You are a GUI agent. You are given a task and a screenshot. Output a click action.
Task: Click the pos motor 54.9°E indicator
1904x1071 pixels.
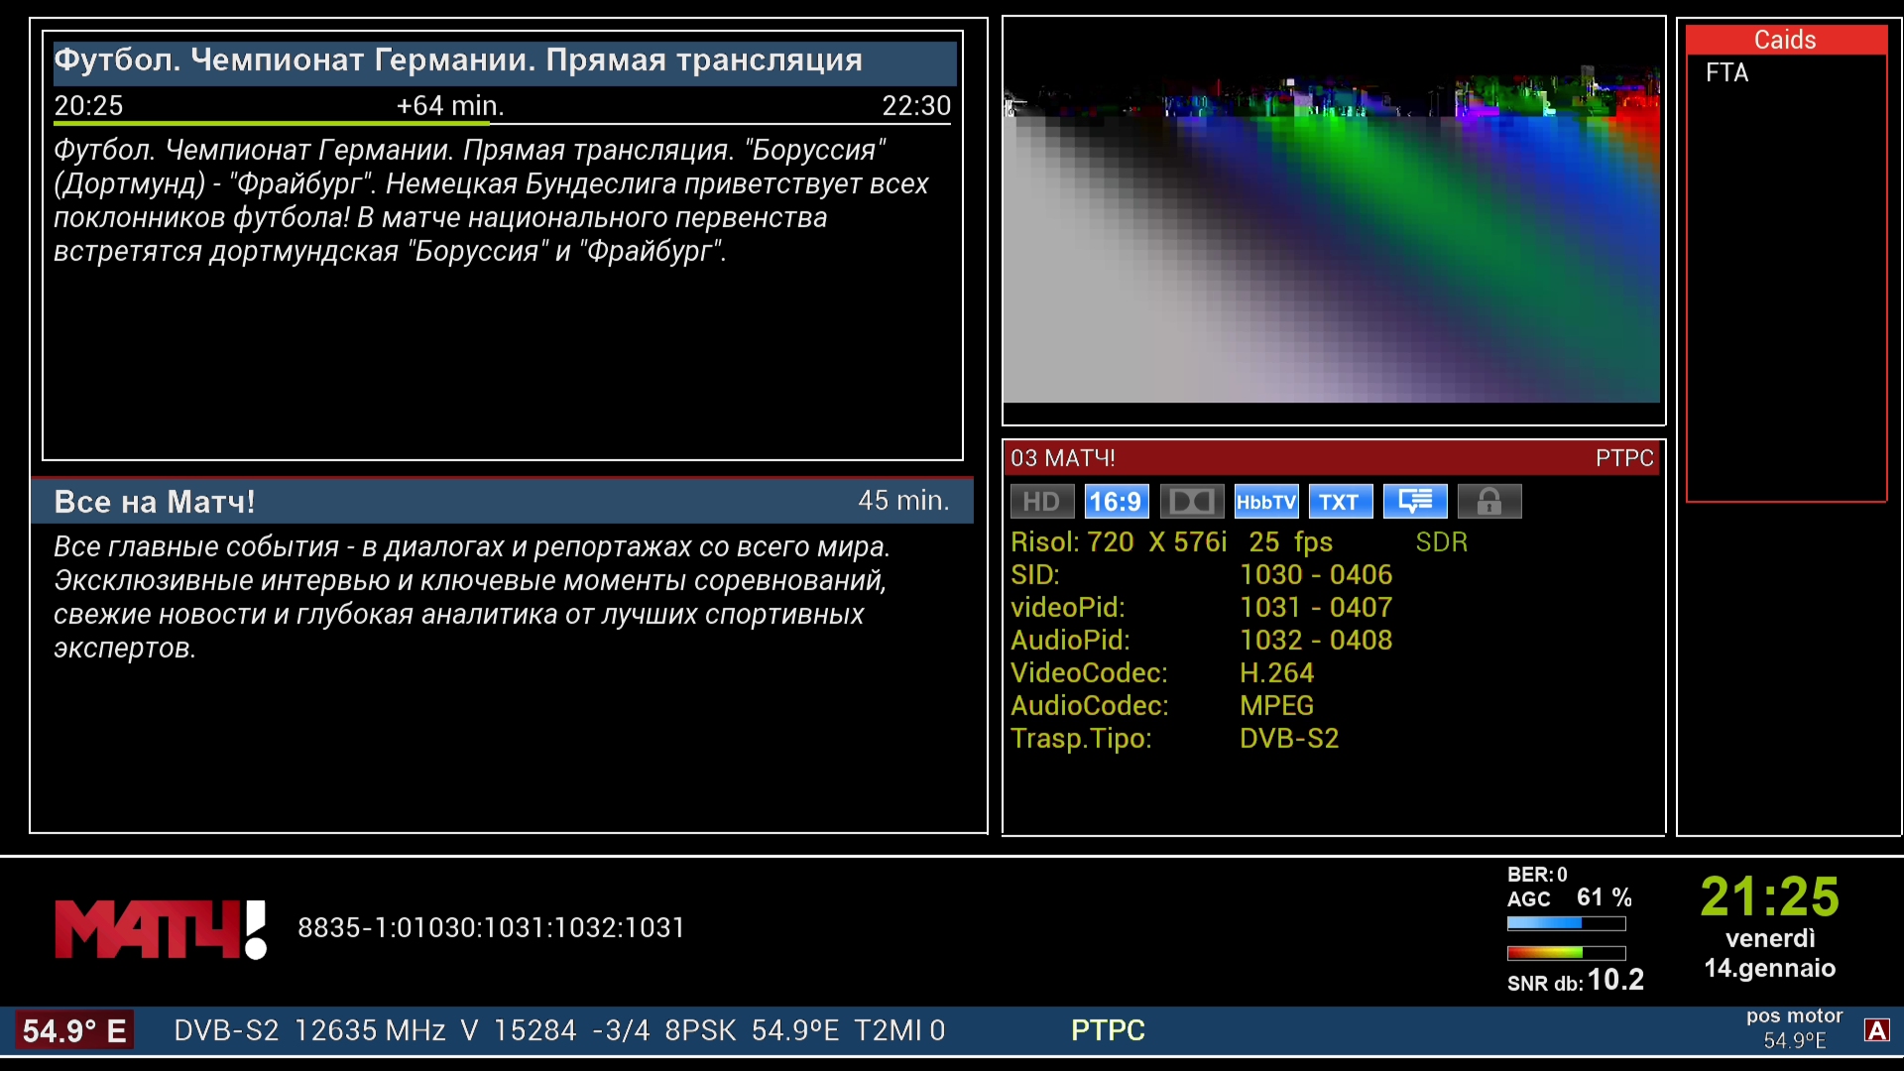click(1795, 1029)
